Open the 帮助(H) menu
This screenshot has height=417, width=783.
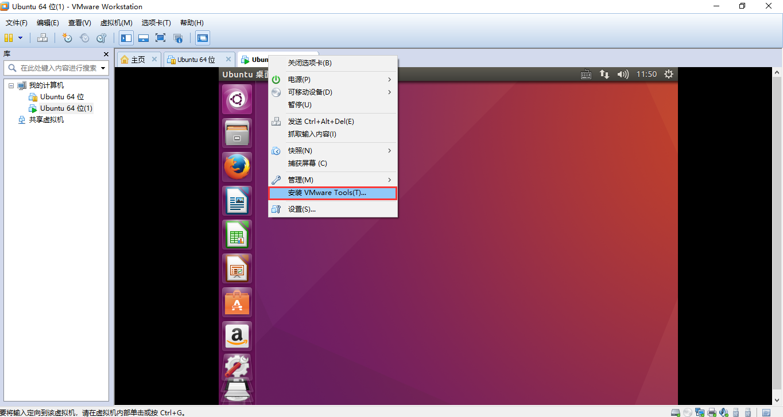click(x=192, y=23)
